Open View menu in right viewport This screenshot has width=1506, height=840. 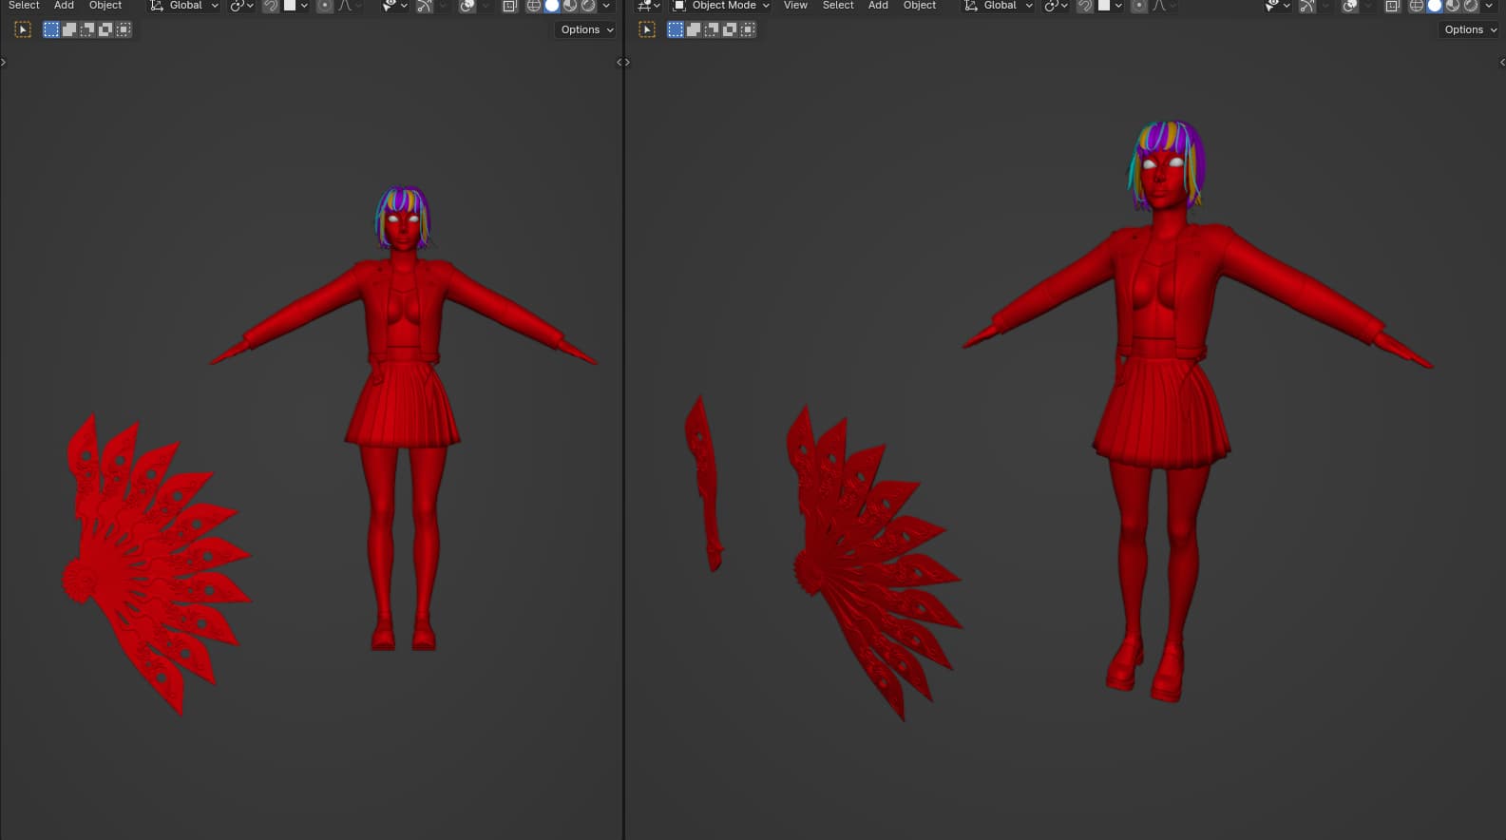[795, 6]
